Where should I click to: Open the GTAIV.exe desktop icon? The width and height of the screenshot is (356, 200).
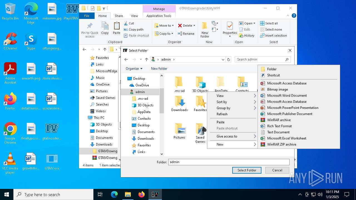click(52, 161)
